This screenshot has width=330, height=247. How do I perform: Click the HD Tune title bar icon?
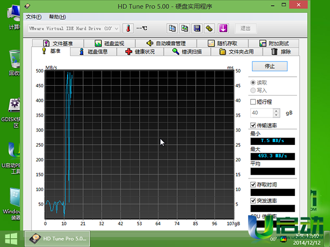[x=28, y=6]
